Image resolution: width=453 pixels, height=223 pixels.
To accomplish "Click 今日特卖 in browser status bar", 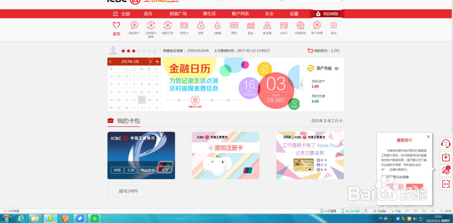I will 12,211.
